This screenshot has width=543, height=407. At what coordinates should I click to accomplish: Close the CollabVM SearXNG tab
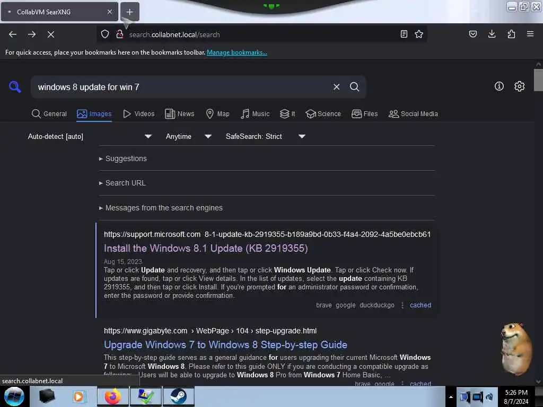point(110,12)
